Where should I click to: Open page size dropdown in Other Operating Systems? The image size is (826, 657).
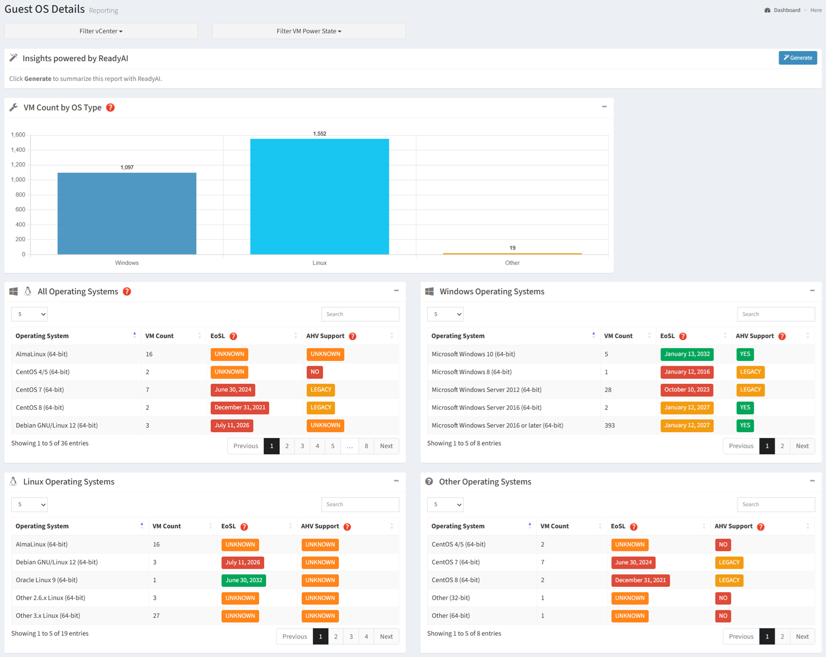(445, 505)
